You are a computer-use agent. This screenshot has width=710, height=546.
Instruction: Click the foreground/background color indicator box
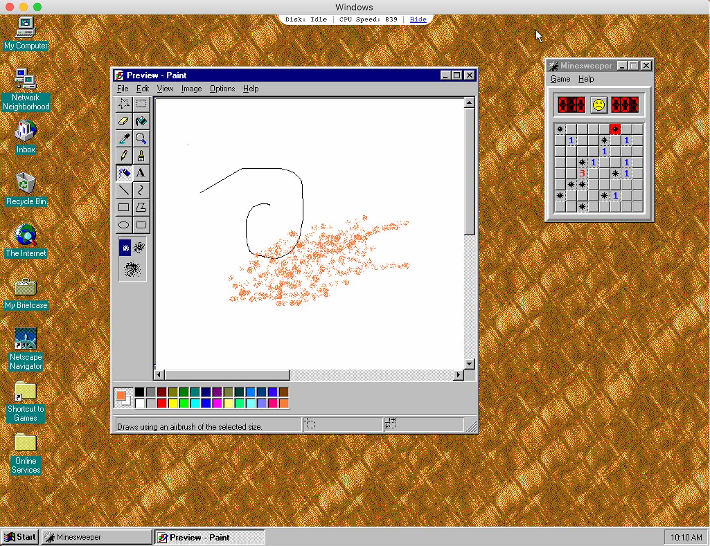point(123,398)
